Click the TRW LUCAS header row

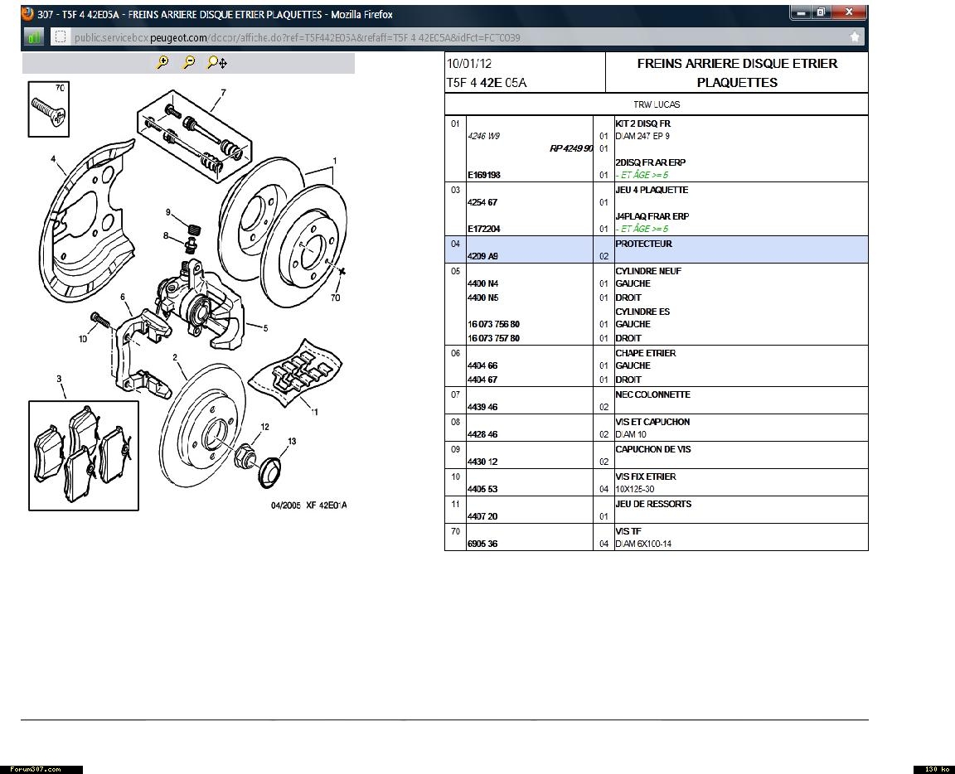656,104
